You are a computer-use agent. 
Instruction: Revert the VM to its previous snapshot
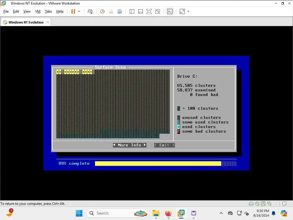tap(111, 11)
